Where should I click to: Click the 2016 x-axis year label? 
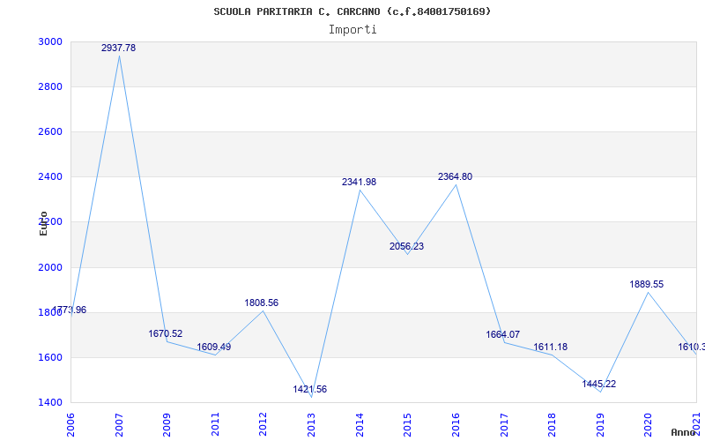click(x=456, y=424)
